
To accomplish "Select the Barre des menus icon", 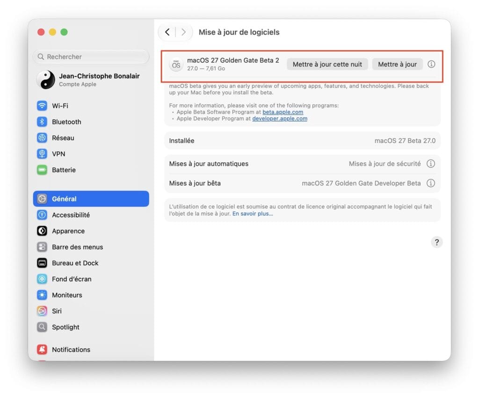I will [42, 247].
